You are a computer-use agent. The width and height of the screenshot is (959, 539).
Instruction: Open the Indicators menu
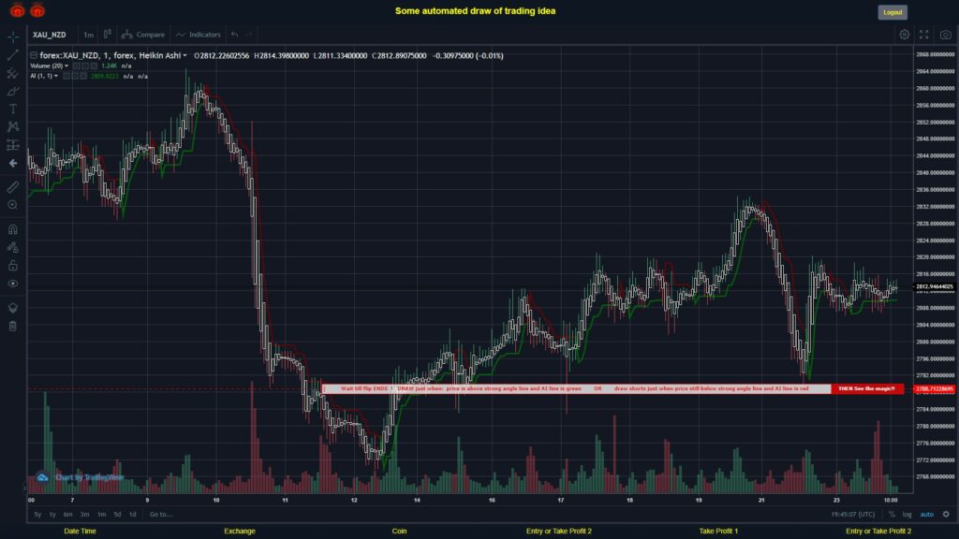pos(199,35)
